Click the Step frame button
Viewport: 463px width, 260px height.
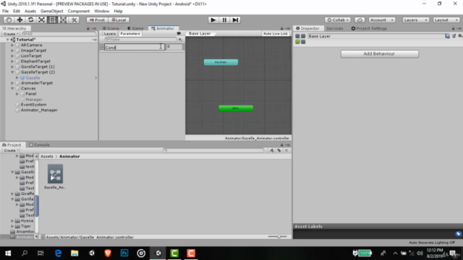[235, 19]
